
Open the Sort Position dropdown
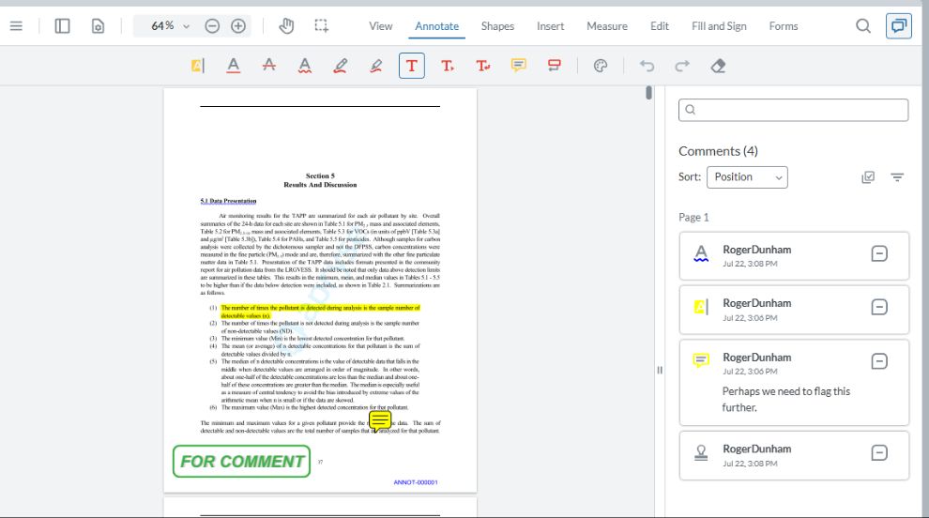pyautogui.click(x=747, y=177)
